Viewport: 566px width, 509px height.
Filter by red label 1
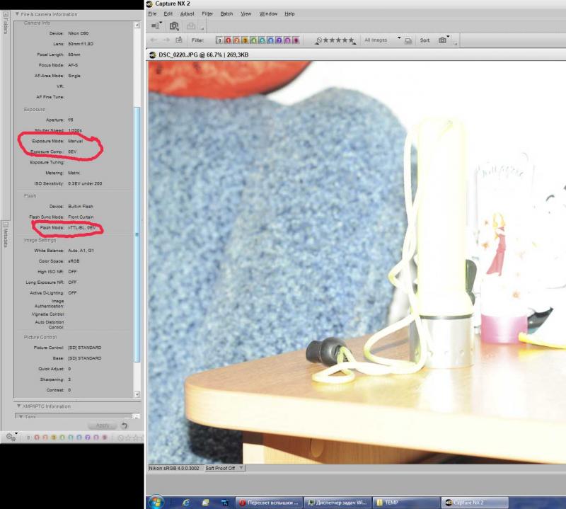coord(228,40)
